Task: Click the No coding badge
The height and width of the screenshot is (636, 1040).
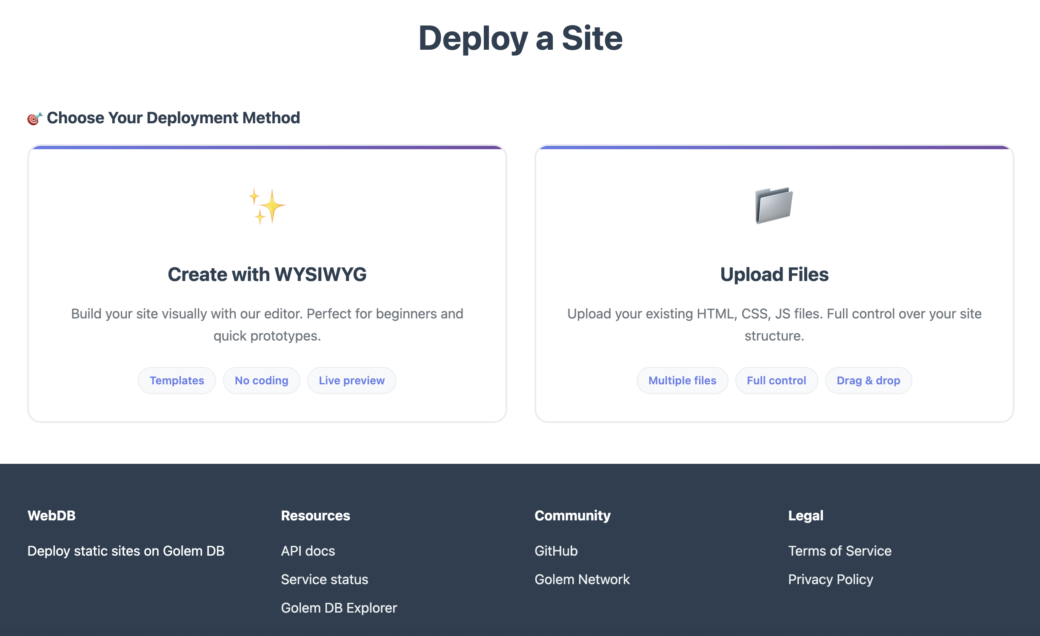Action: click(x=261, y=380)
